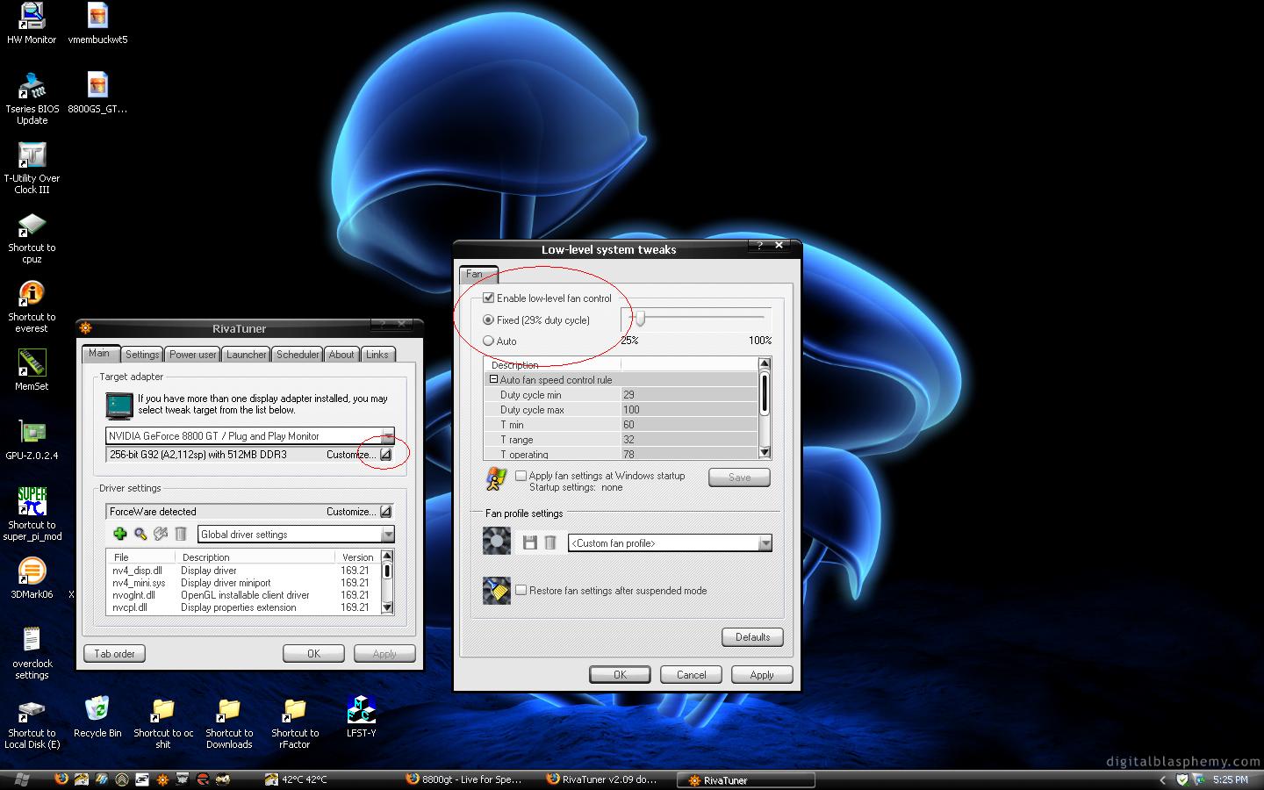
Task: Open the Custom fan profile dropdown
Action: pos(765,543)
